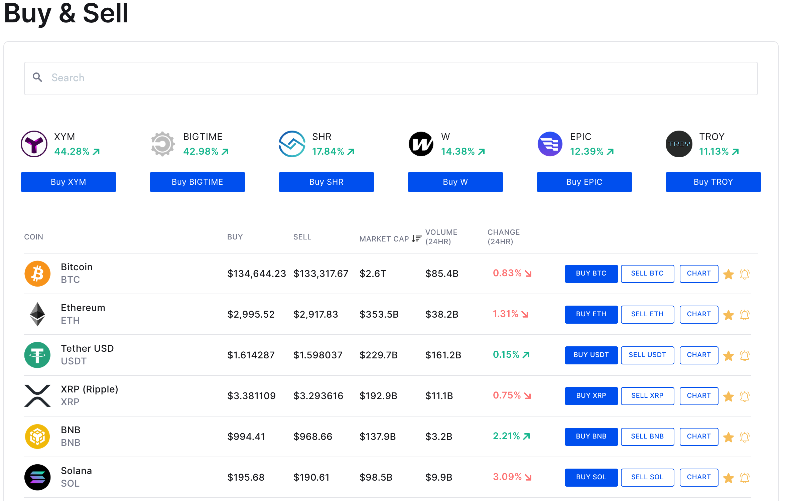This screenshot has height=501, width=785.
Task: Set price alert bell for BNB
Action: point(745,437)
